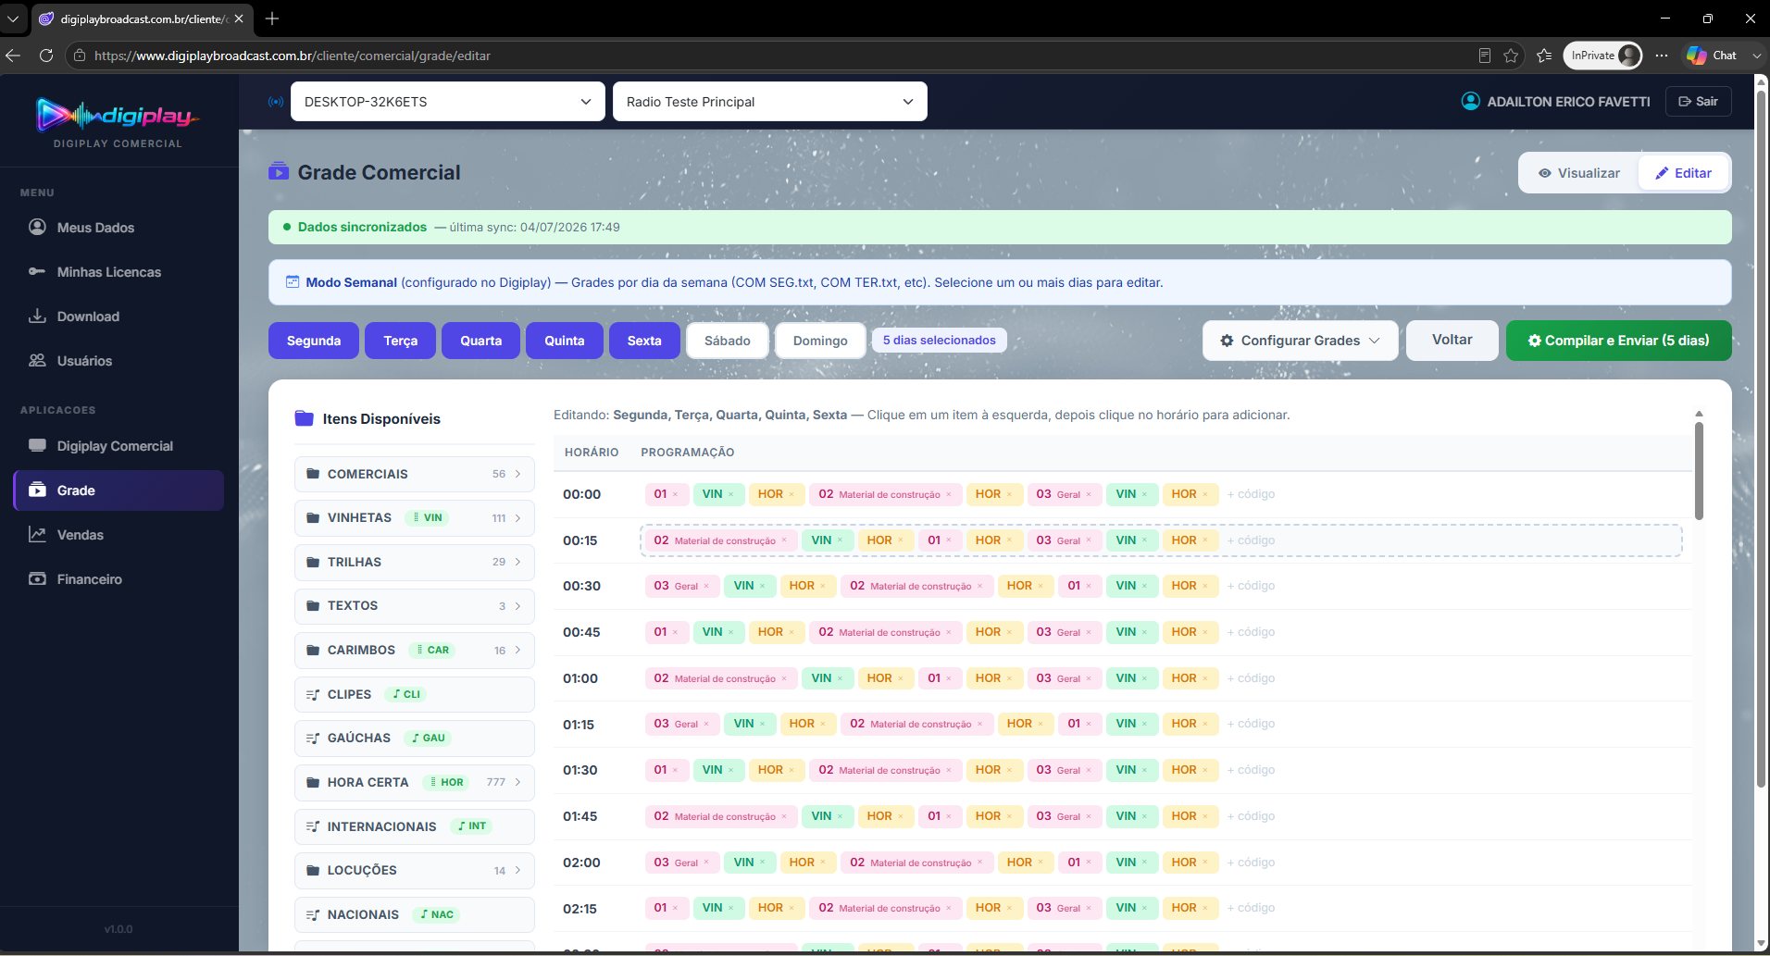Toggle the Domingo day button
Image resolution: width=1770 pixels, height=956 pixels.
pyautogui.click(x=820, y=341)
